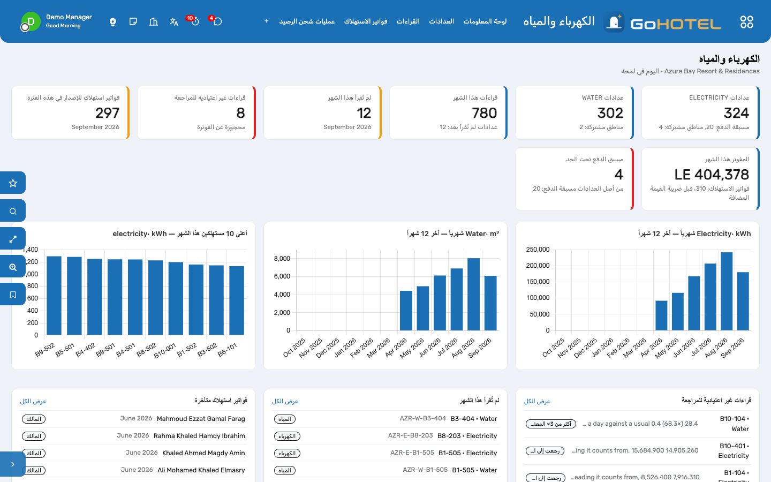The width and height of the screenshot is (771, 482).
Task: Open the sticky notes icon
Action: coord(133,22)
